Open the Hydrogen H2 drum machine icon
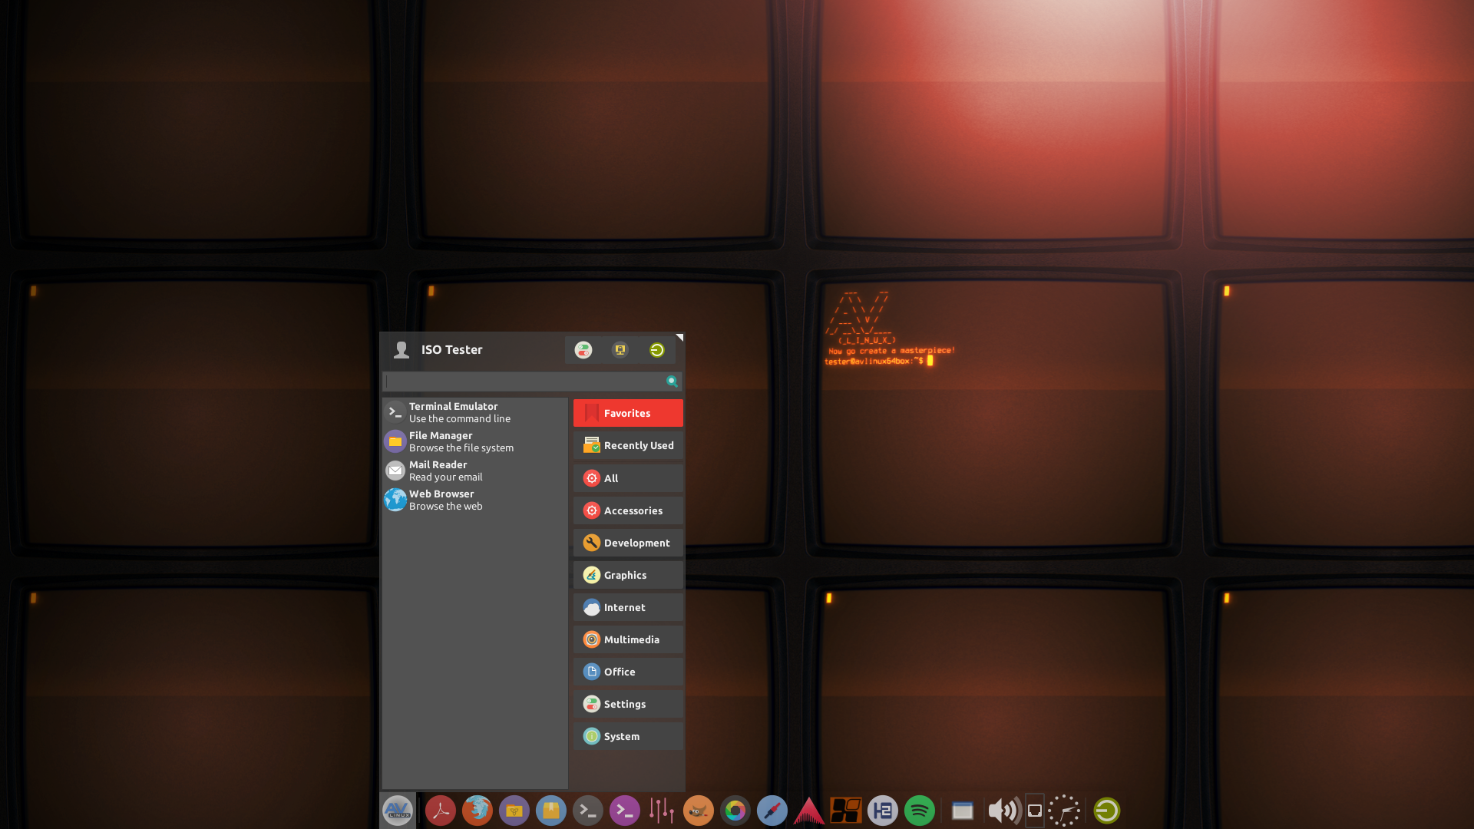Viewport: 1474px width, 829px height. coord(883,811)
